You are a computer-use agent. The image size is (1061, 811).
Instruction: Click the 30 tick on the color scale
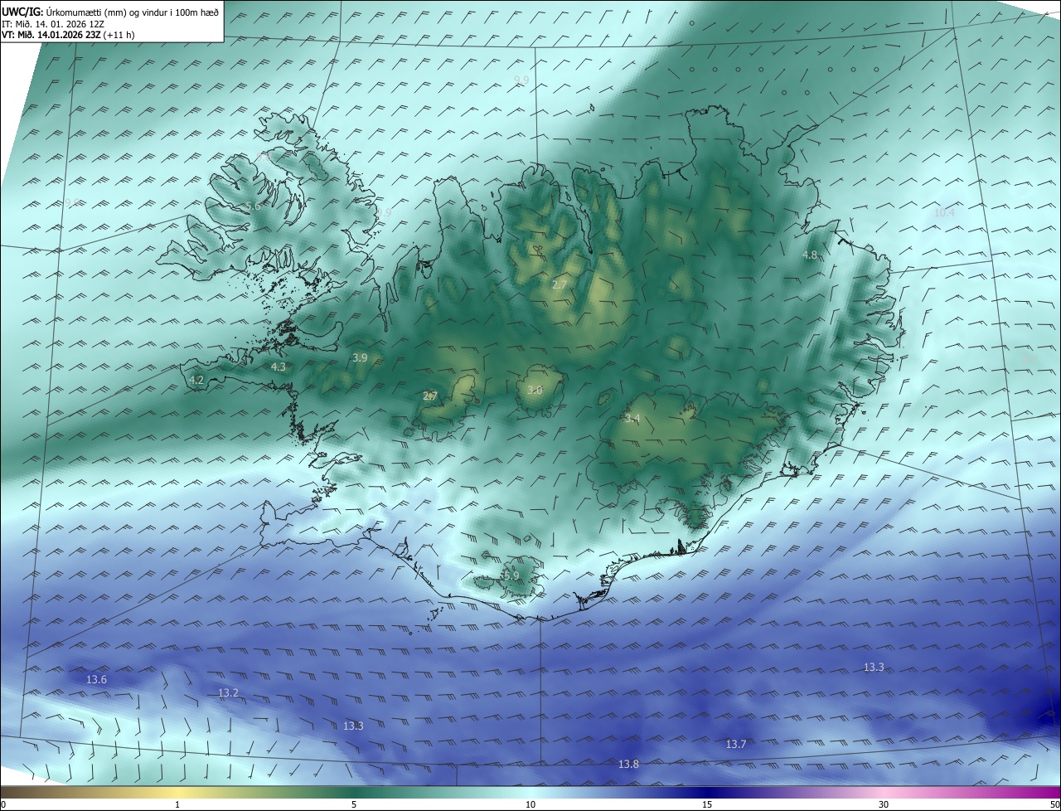(884, 804)
